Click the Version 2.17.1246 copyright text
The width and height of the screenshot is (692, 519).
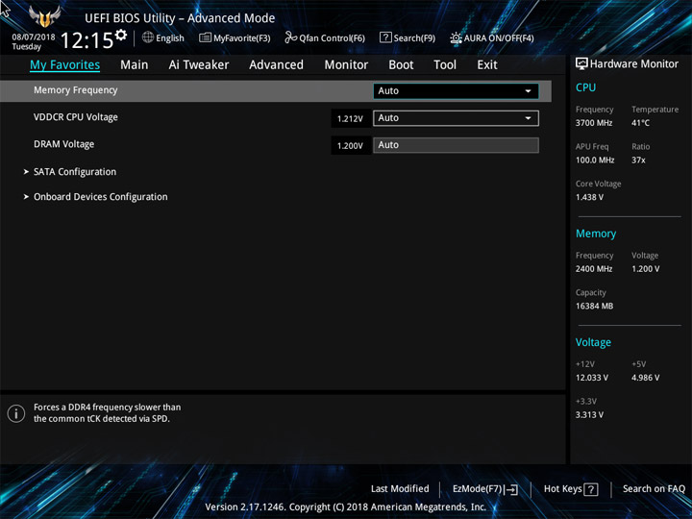tap(346, 507)
